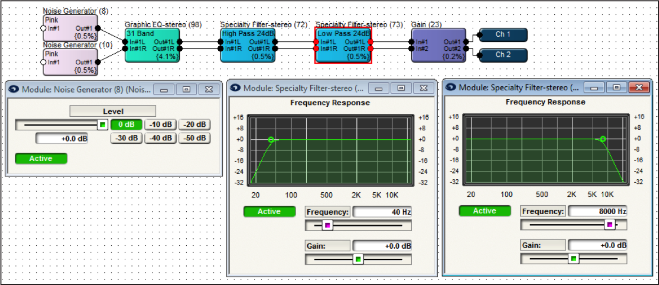Click red In#1R node of Low Pass filter

[316, 48]
